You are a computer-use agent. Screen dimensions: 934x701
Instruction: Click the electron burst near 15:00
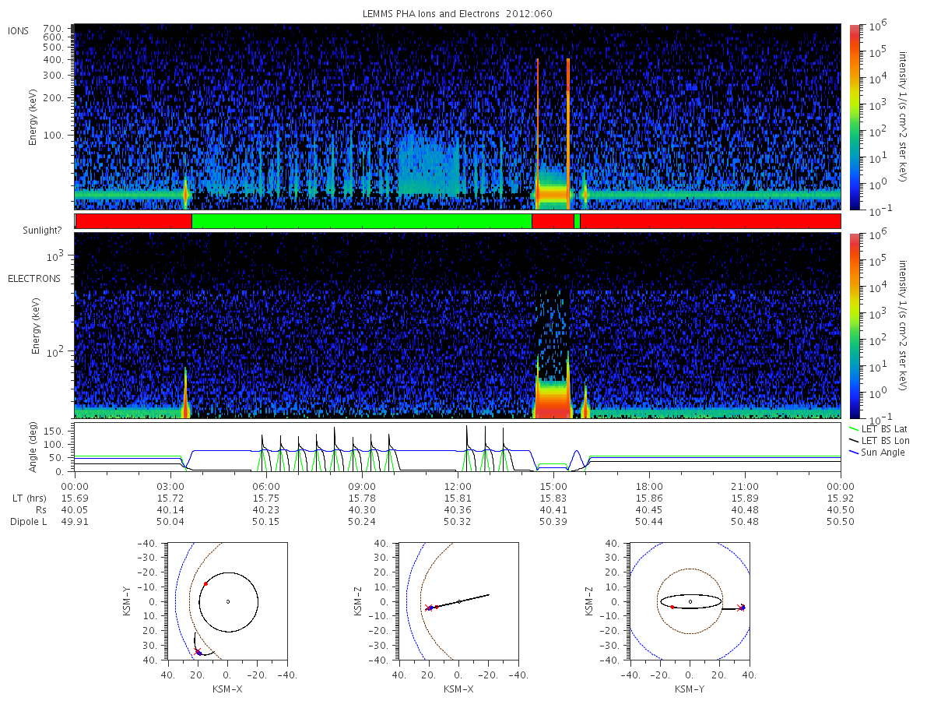[x=553, y=393]
